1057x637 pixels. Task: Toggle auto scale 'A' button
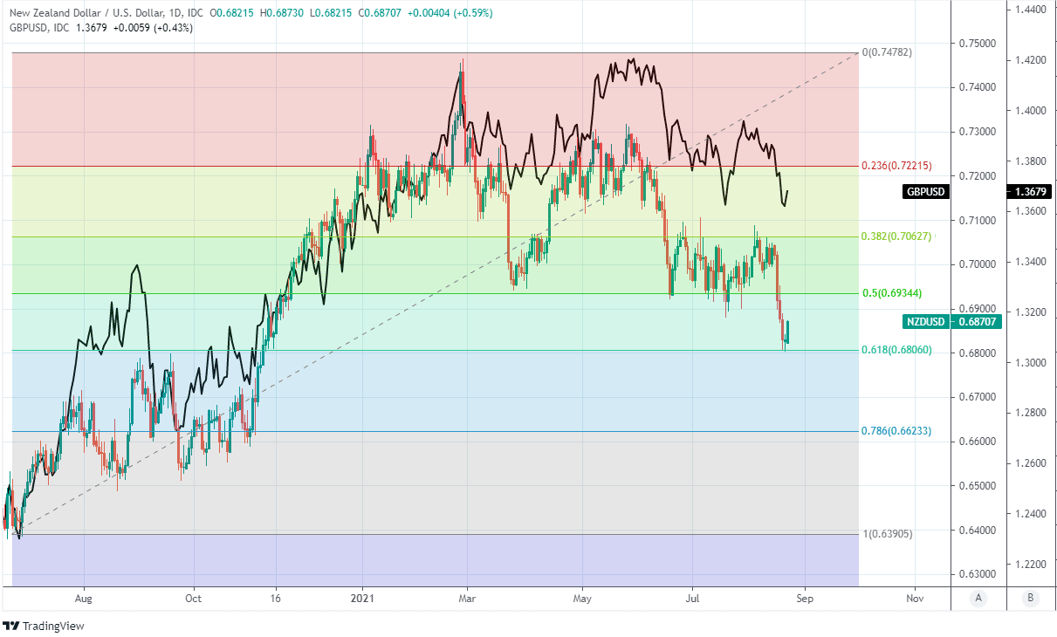979,598
